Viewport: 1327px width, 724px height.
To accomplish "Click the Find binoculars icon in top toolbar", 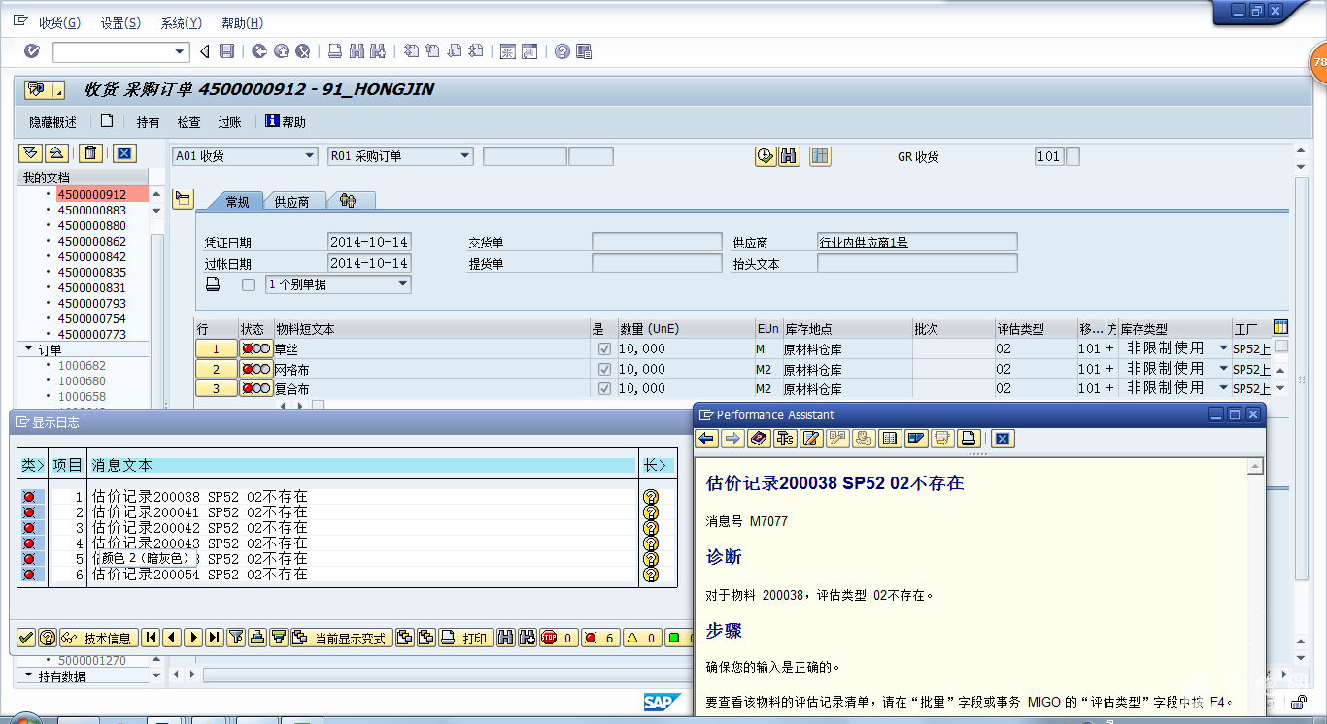I will (357, 51).
